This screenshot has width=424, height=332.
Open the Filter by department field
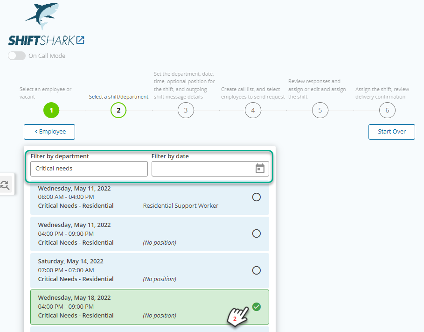click(89, 169)
